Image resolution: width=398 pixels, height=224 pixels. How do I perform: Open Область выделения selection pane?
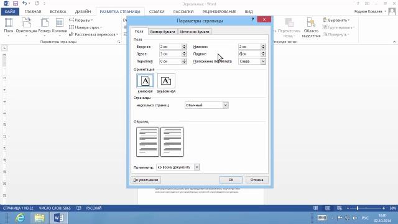311,27
